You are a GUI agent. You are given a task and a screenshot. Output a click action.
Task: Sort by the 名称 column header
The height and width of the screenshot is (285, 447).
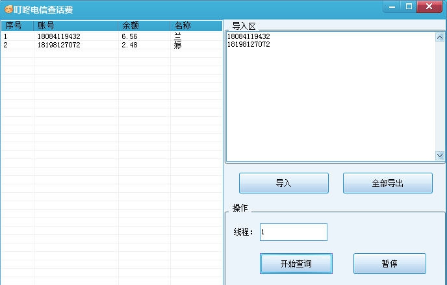pyautogui.click(x=196, y=25)
